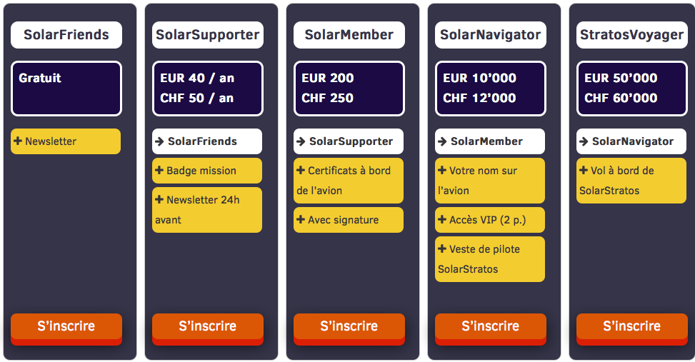Select the StratosVoyager plan title
Image resolution: width=695 pixels, height=362 pixels.
[x=631, y=34]
